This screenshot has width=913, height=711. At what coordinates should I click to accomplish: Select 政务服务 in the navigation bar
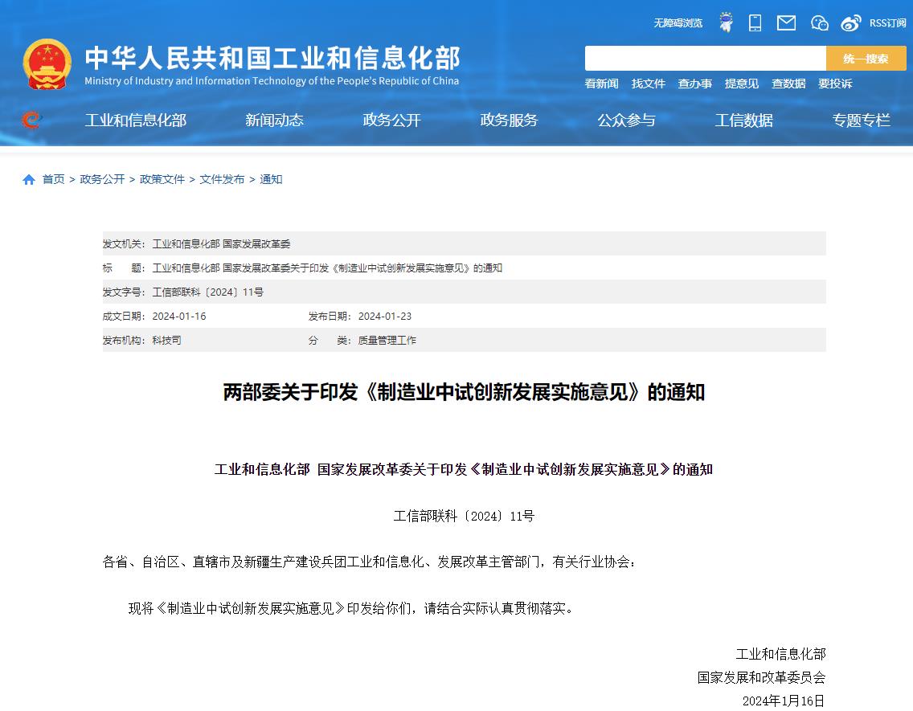pyautogui.click(x=509, y=120)
